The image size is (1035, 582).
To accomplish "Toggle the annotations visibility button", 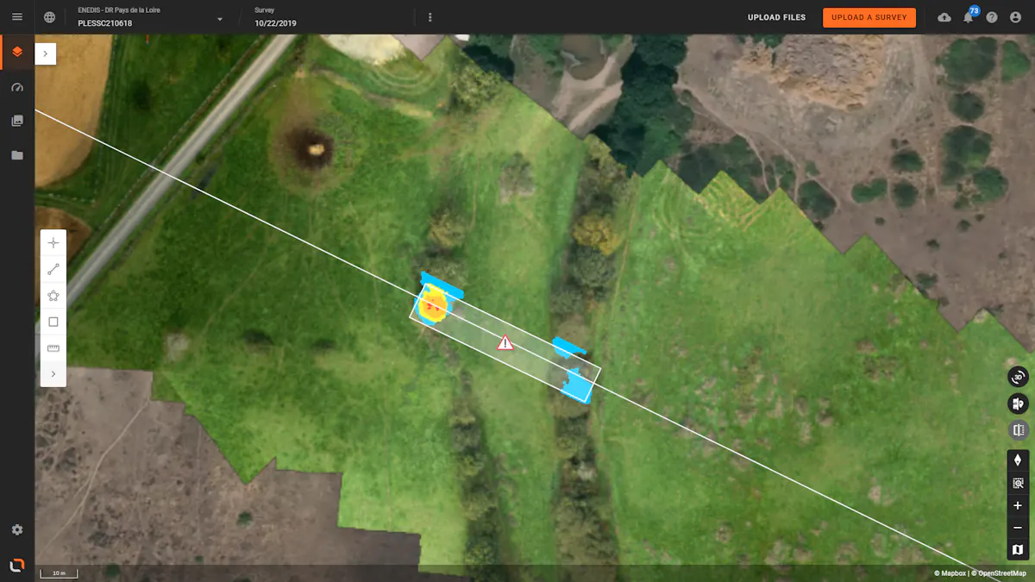I will [x=1018, y=404].
